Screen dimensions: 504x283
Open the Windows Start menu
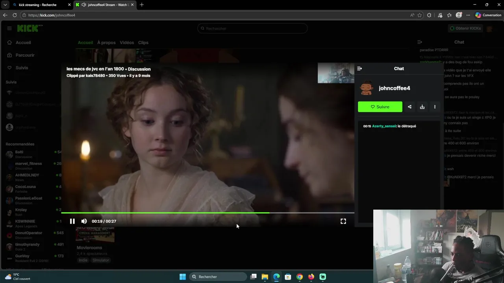pos(183,277)
